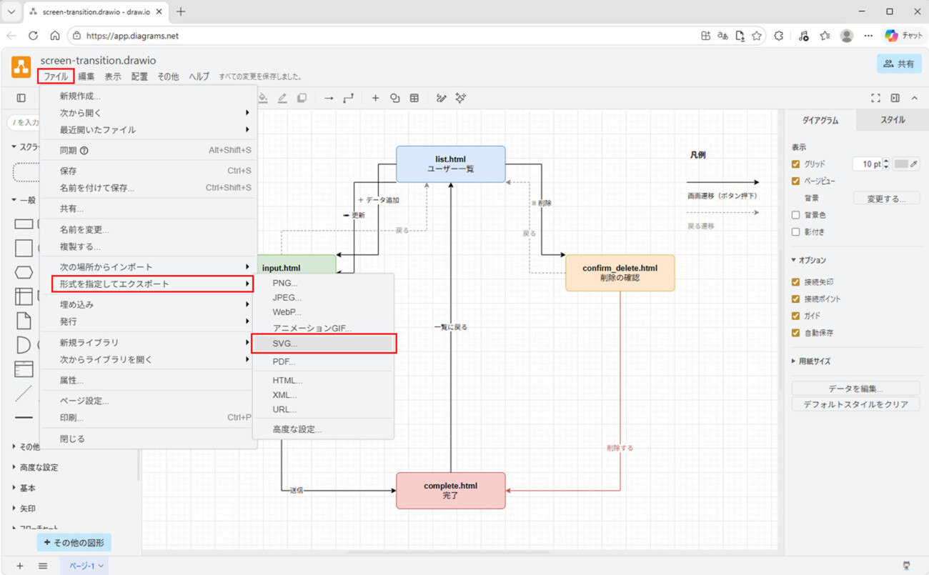Open the table insert icon in toolbar
The width and height of the screenshot is (929, 575).
414,98
